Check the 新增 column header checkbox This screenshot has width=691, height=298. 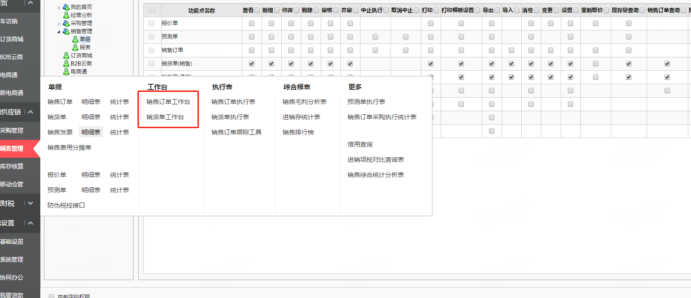point(277,10)
